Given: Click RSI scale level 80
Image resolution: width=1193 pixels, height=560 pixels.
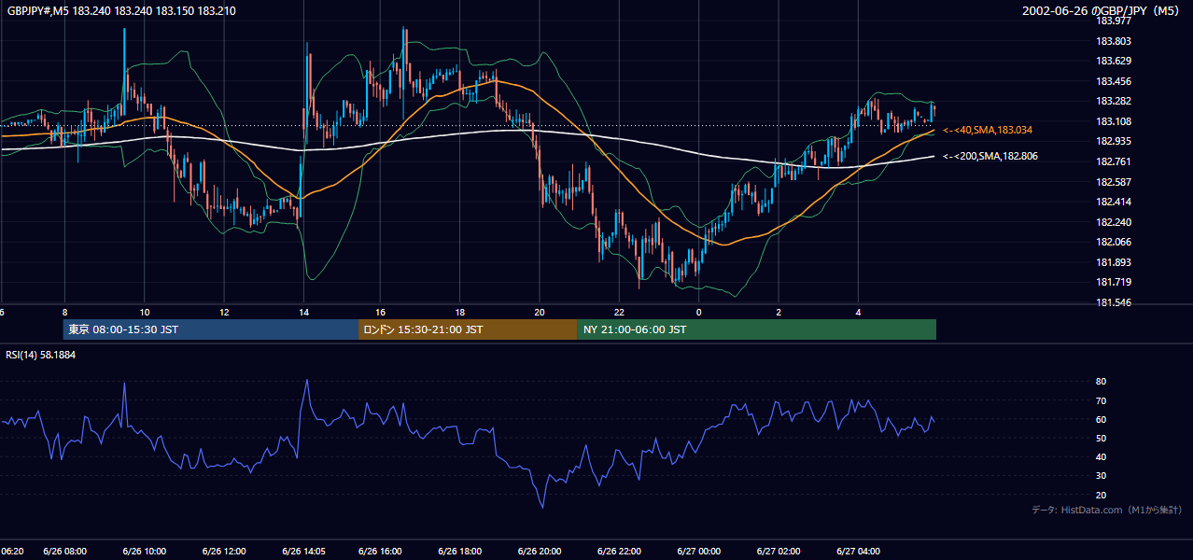Looking at the screenshot, I should [1101, 382].
